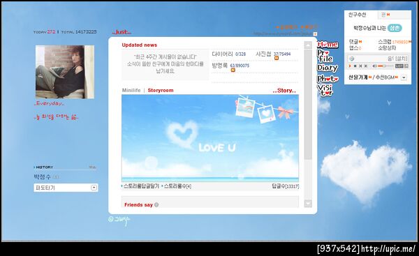
Task: Click the ..Everyday.. caption
Action: click(x=49, y=103)
